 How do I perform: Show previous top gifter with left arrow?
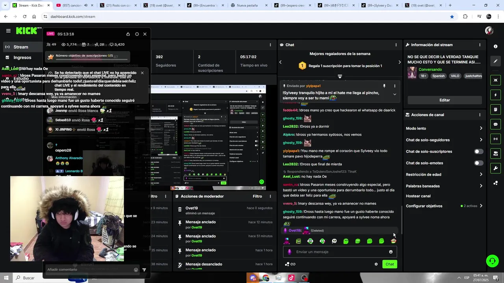[280, 62]
